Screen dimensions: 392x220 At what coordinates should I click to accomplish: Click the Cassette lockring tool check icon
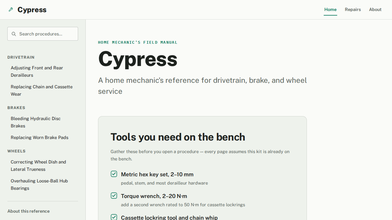(x=114, y=217)
